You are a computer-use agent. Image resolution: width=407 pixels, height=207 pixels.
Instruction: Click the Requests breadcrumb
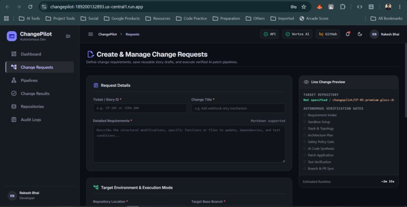coord(132,34)
